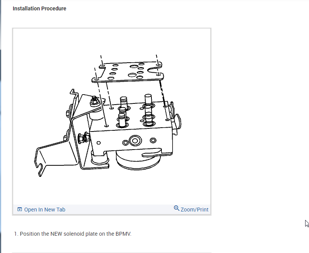309x253 pixels.
Task: Click the solenoid plate in the diagram
Action: click(x=128, y=72)
